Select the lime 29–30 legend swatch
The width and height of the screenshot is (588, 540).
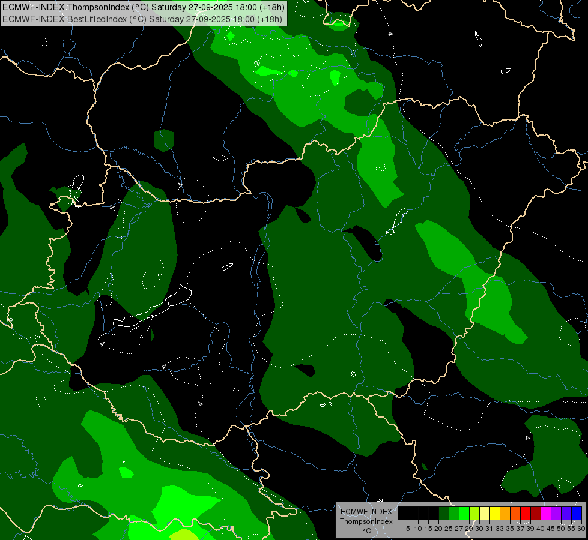[474, 514]
